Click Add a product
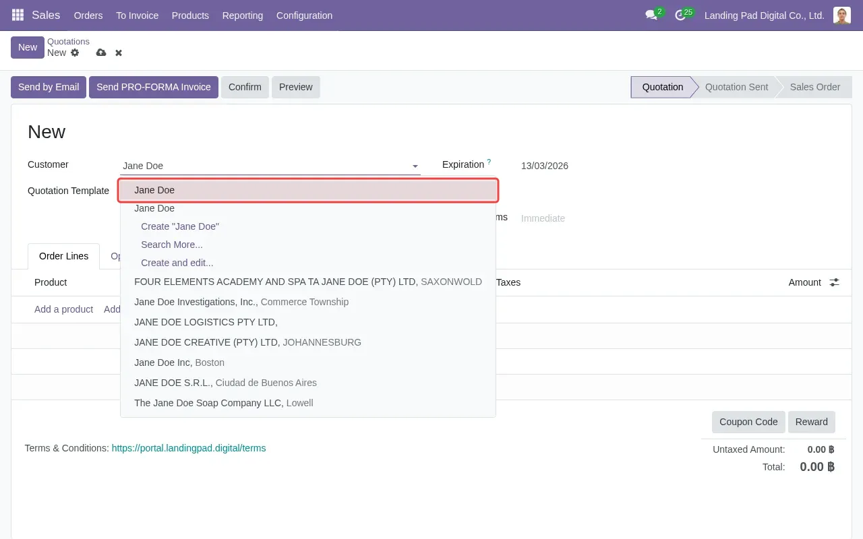863x539 pixels. (x=63, y=309)
